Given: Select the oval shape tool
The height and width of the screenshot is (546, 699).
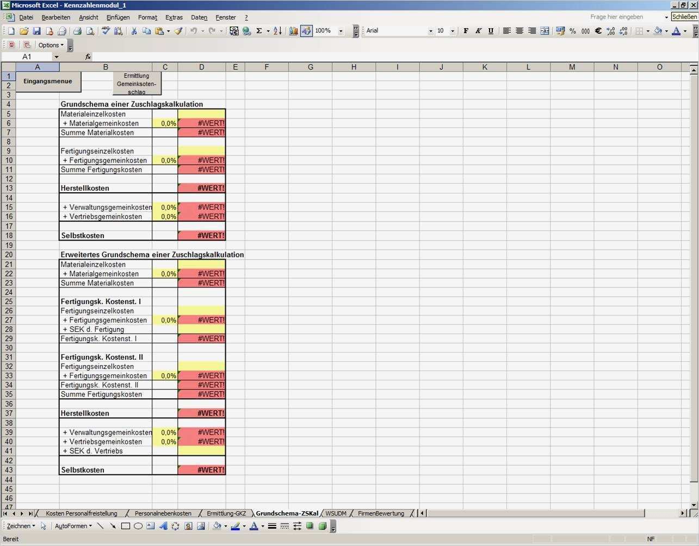Looking at the screenshot, I should point(138,526).
